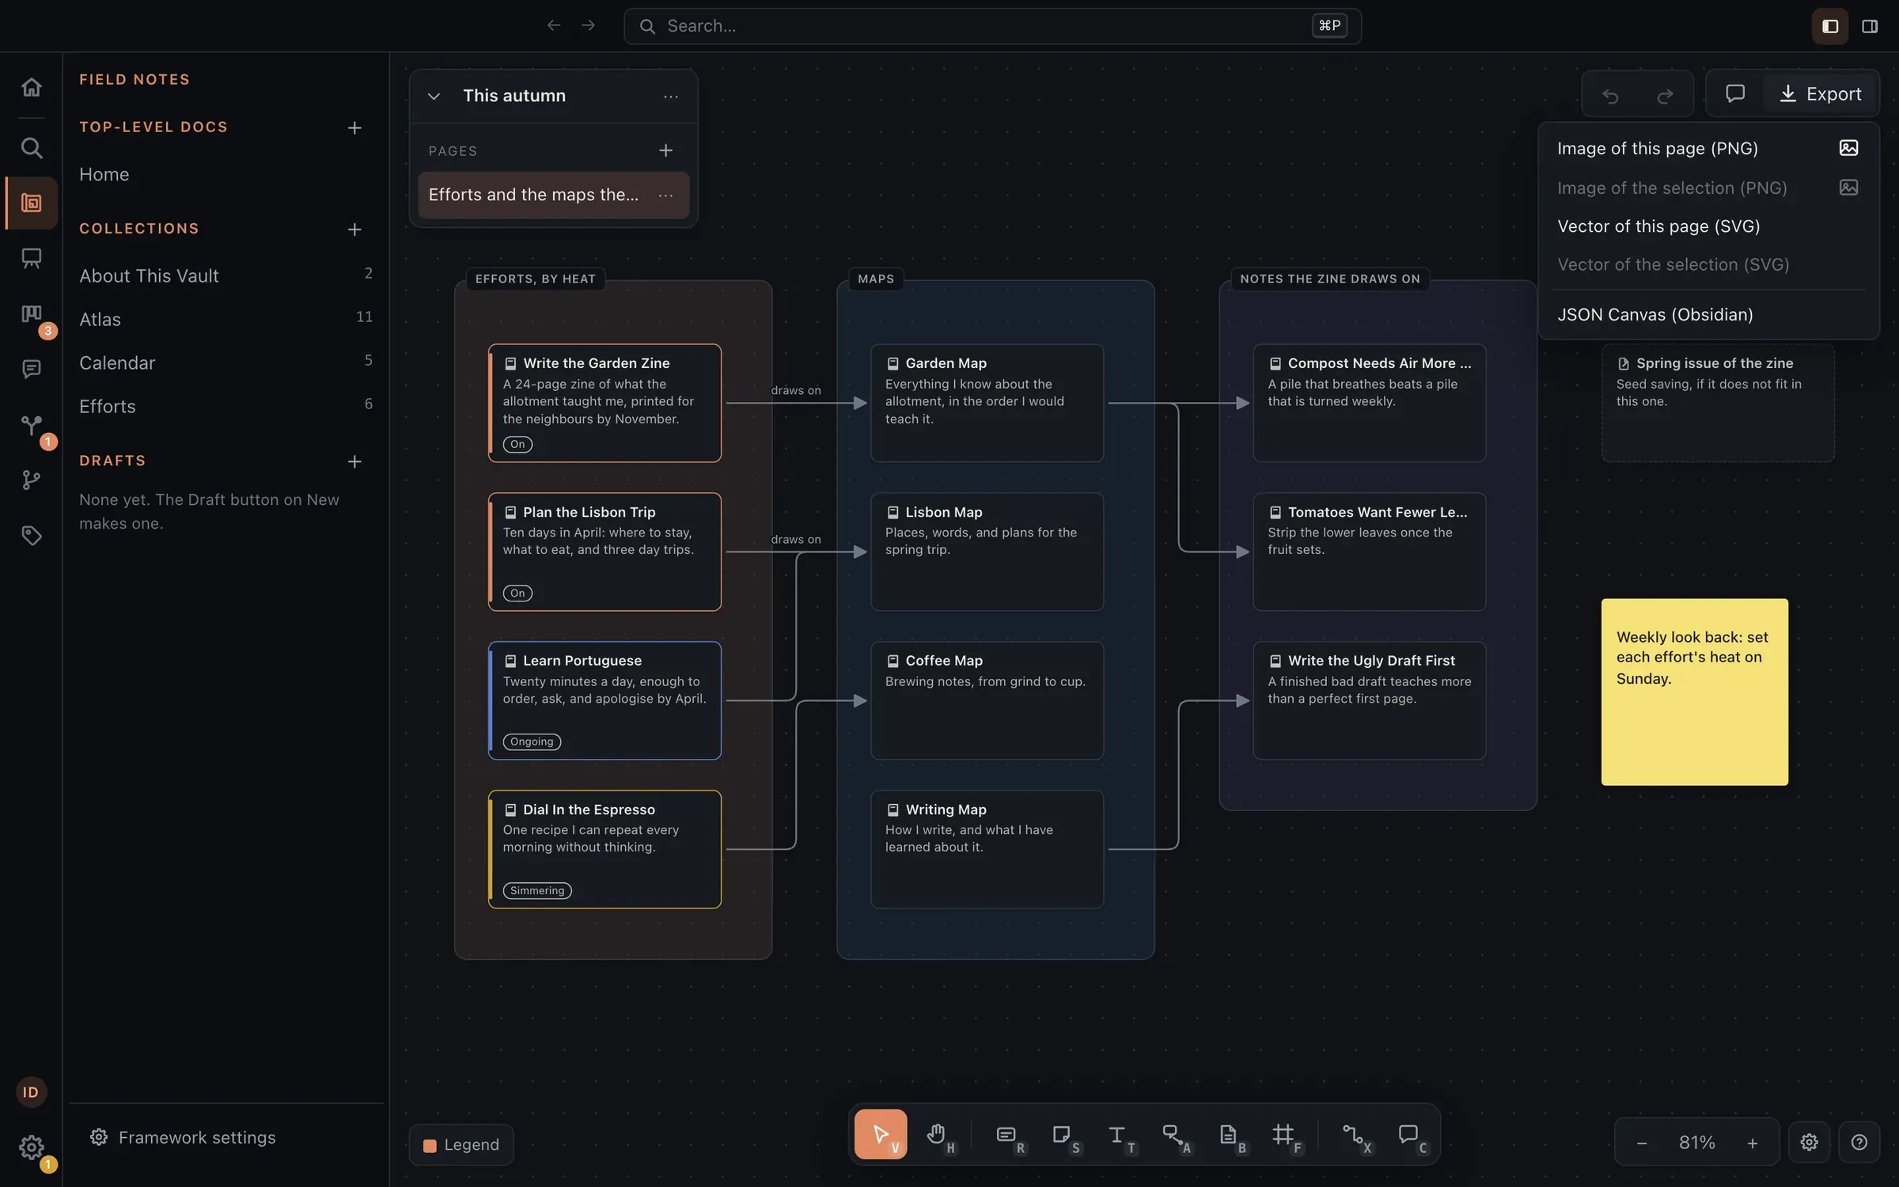Open the settings gear in the sidebar rail

click(x=31, y=1147)
